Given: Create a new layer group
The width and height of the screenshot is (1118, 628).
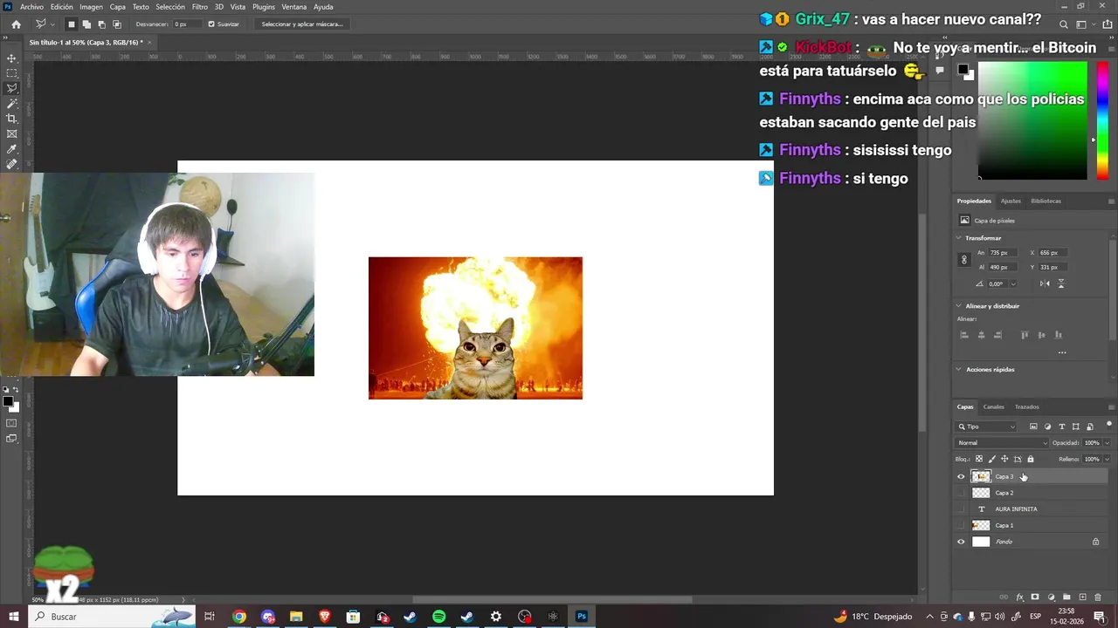Looking at the screenshot, I should pos(1066,597).
